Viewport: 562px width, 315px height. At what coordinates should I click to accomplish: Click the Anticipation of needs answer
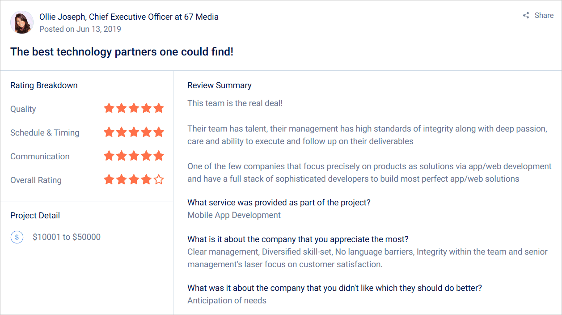pyautogui.click(x=227, y=301)
